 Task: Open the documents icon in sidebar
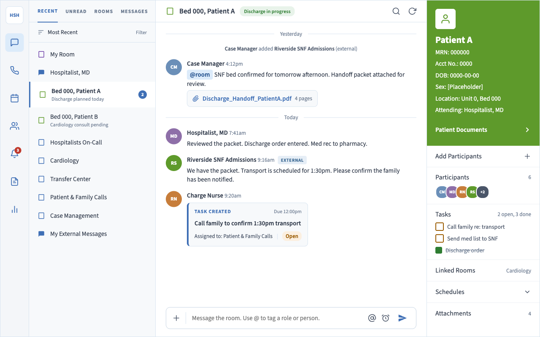point(14,182)
